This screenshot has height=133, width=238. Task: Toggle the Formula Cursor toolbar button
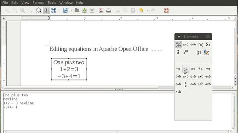point(46,10)
